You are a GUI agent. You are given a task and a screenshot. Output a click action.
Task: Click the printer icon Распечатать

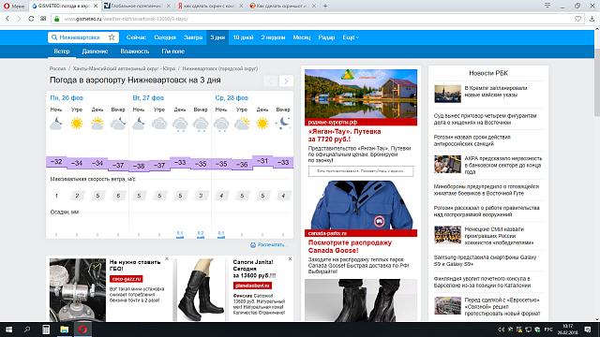coord(253,245)
